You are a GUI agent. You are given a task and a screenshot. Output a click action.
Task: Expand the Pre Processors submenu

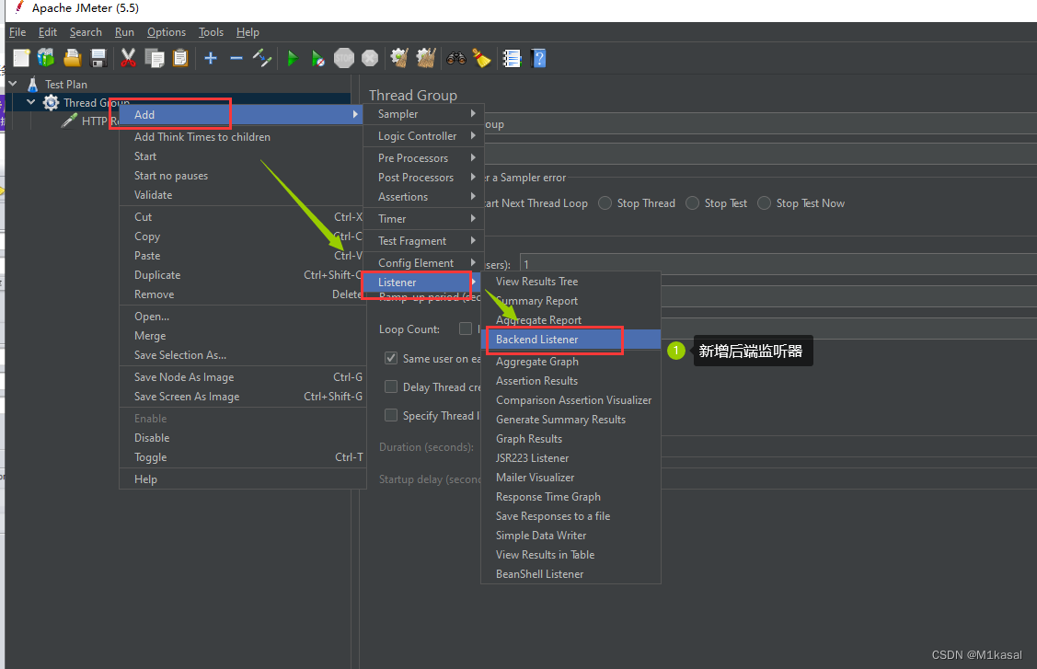point(423,157)
